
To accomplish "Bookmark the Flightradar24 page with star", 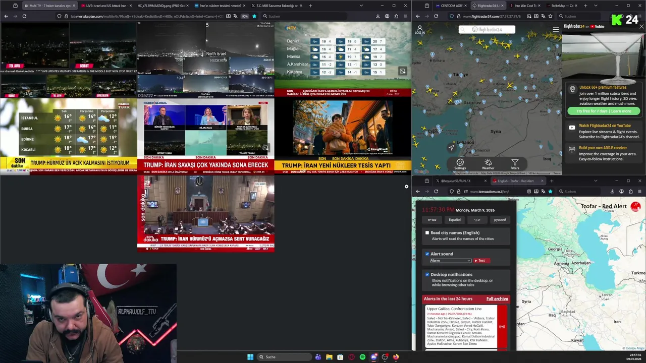I will (551, 16).
